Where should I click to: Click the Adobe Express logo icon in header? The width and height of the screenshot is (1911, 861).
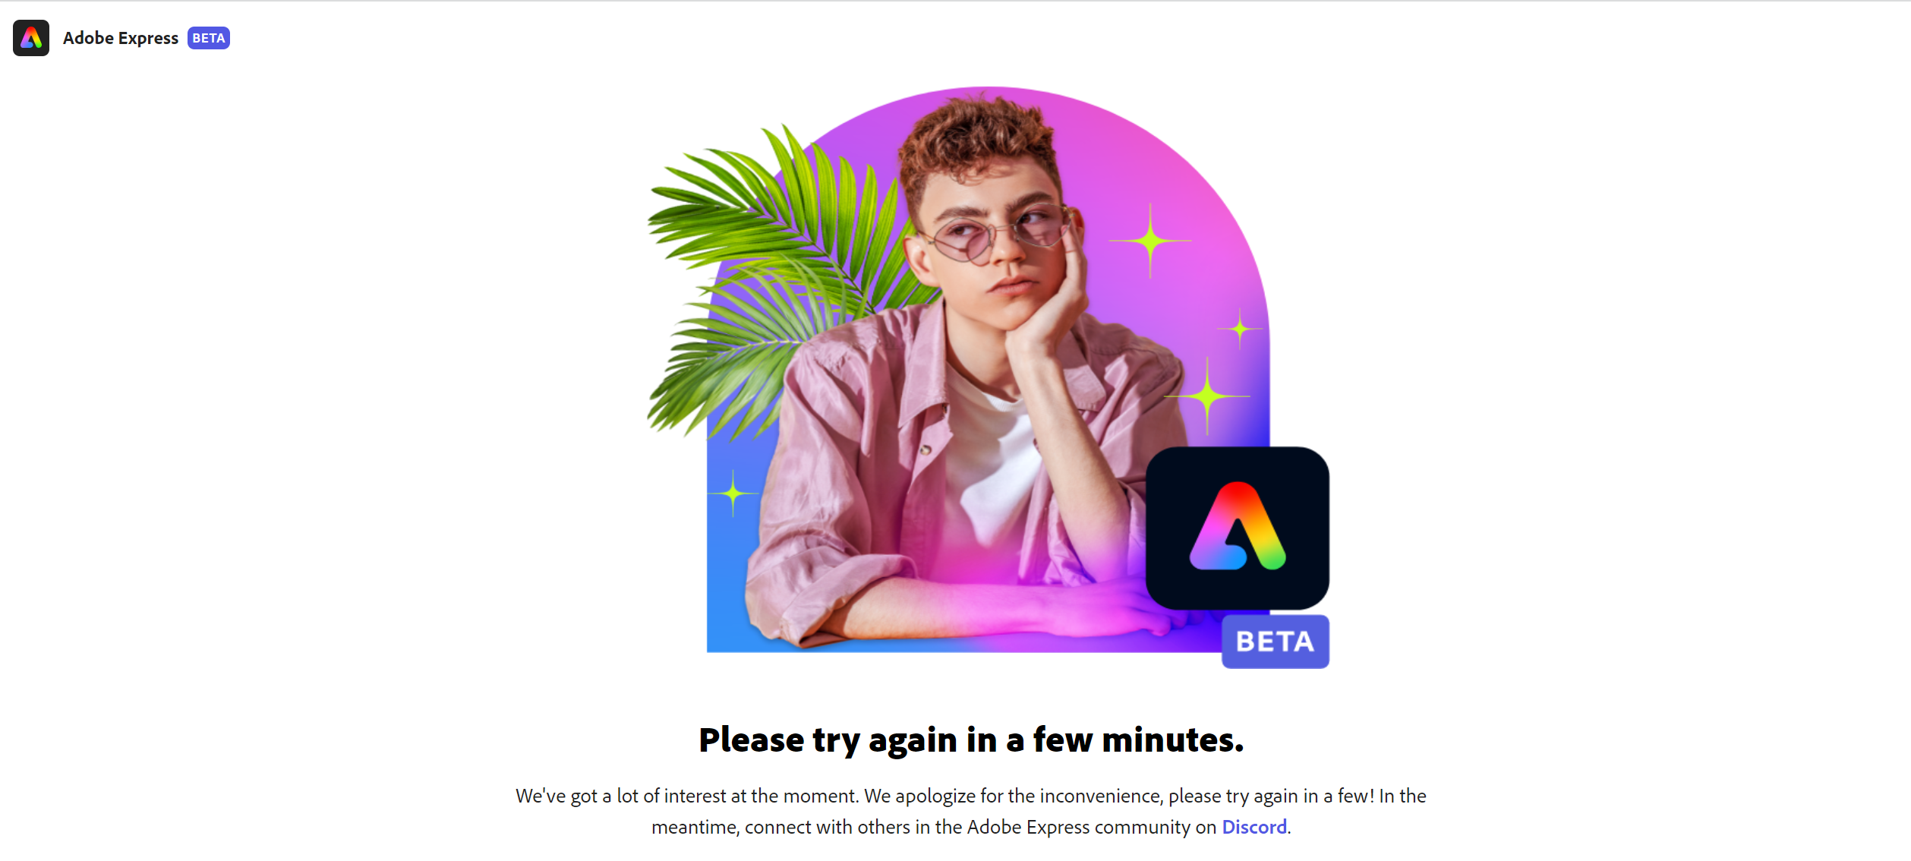coord(31,38)
